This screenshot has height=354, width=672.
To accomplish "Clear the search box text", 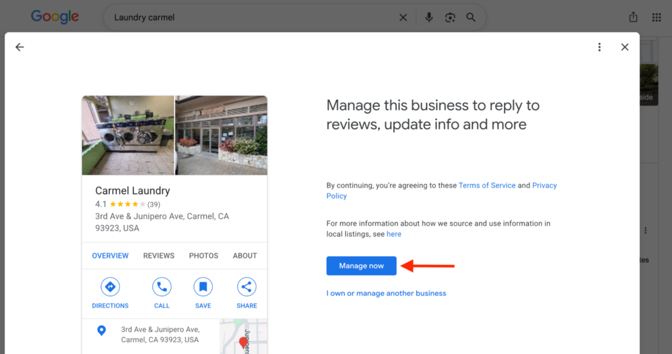I will (x=403, y=18).
